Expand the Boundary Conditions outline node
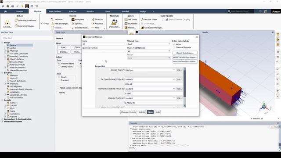 5,56
